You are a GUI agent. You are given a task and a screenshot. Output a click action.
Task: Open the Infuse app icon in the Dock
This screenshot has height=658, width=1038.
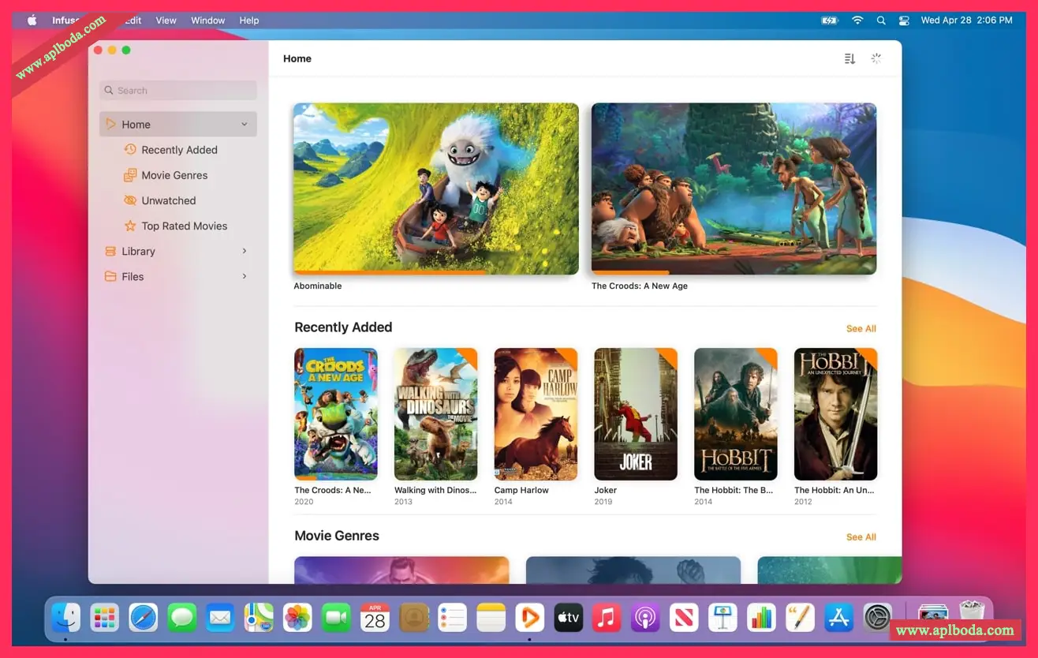point(529,618)
